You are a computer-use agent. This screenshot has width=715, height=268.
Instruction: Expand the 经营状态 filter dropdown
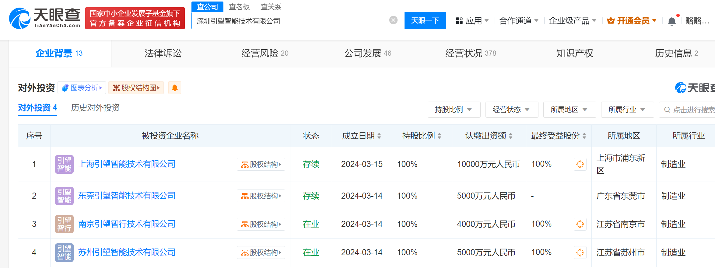511,110
